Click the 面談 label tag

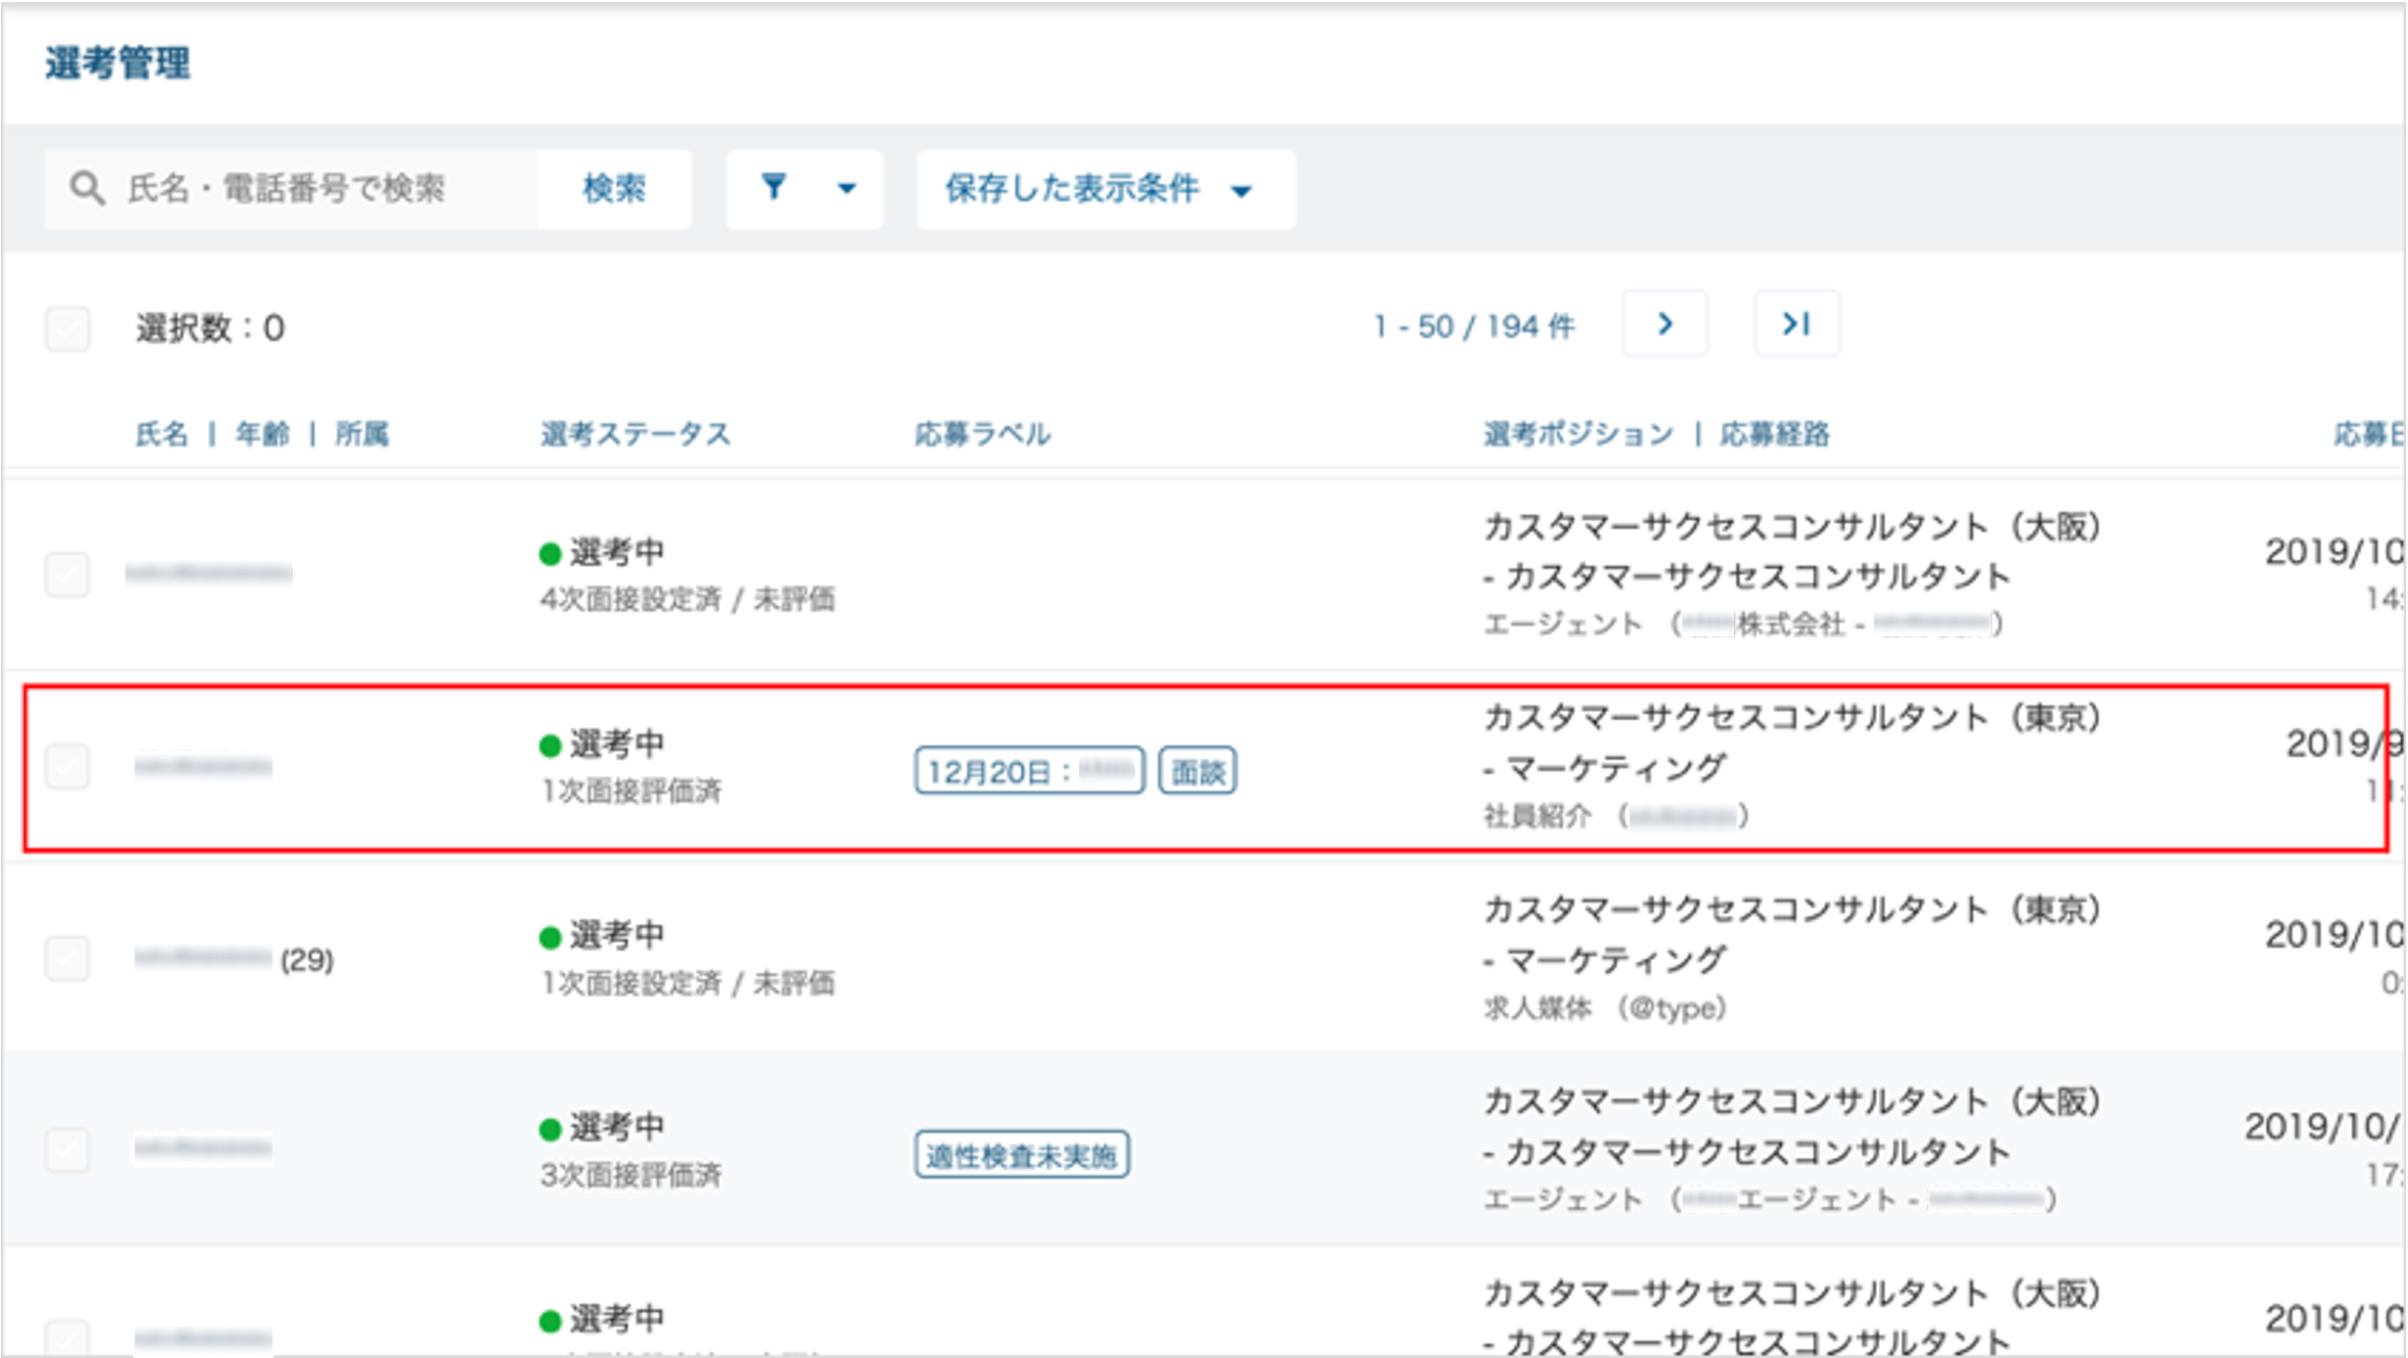point(1198,771)
